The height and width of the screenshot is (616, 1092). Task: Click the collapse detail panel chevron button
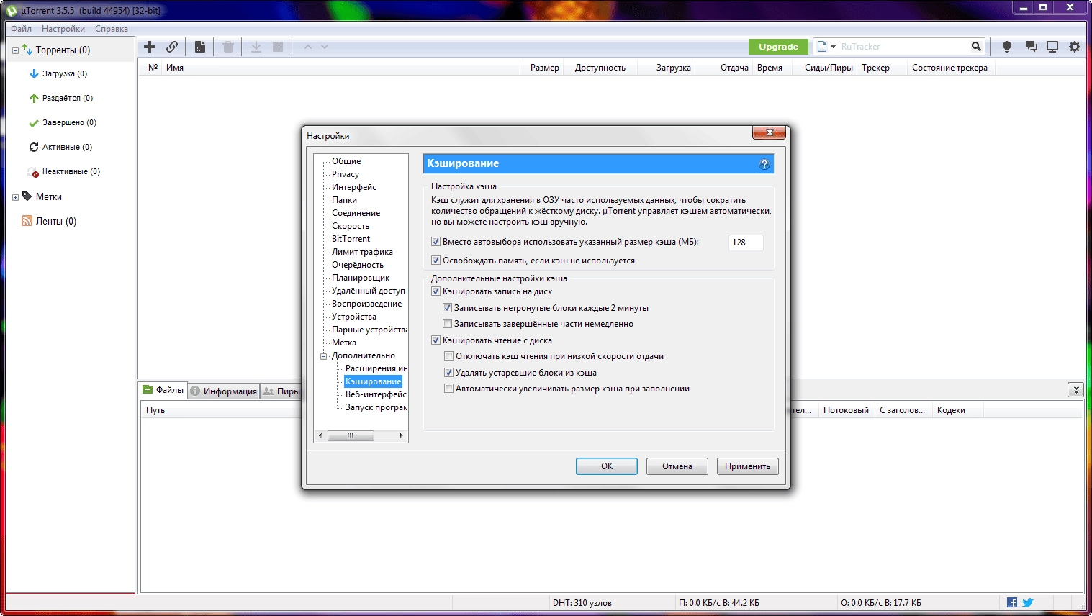pos(1075,390)
